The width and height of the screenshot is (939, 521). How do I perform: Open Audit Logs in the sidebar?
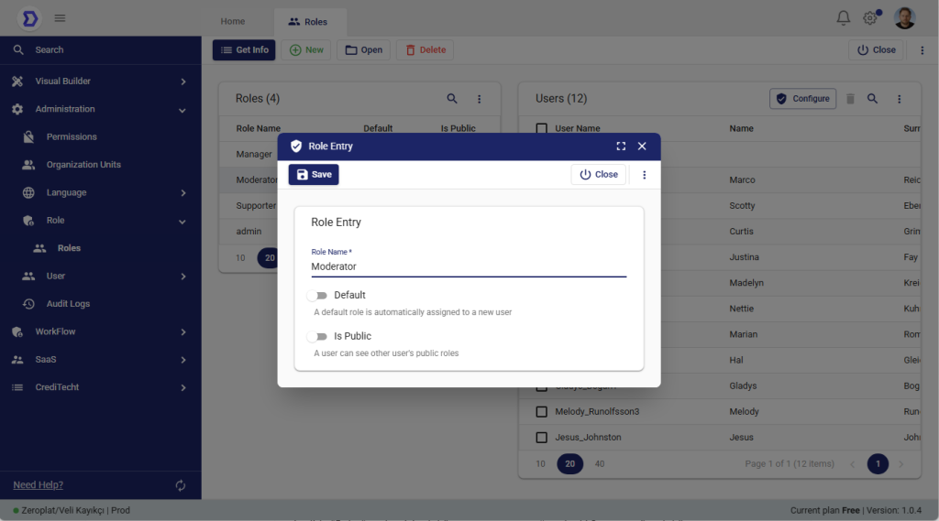[x=68, y=304]
